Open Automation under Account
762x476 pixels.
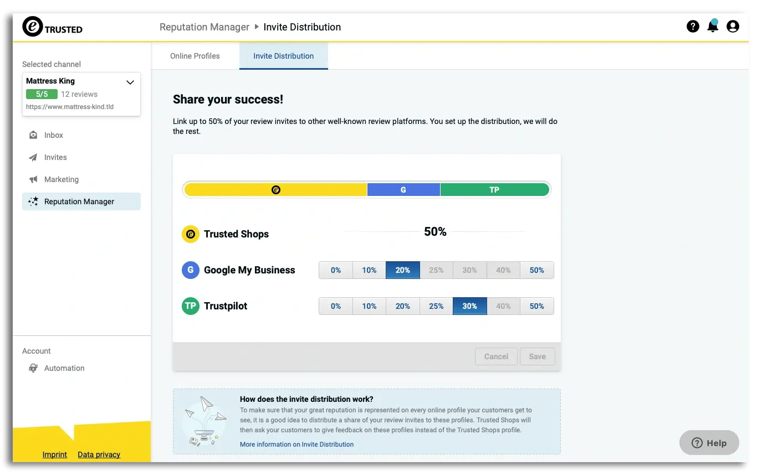(x=64, y=368)
